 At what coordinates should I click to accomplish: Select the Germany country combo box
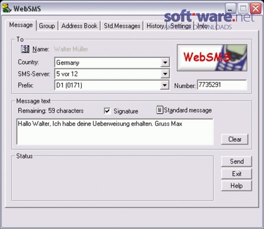[112, 62]
